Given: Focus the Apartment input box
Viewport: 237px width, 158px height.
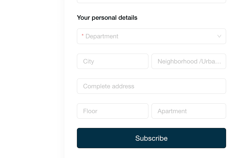Looking at the screenshot, I should point(189,111).
